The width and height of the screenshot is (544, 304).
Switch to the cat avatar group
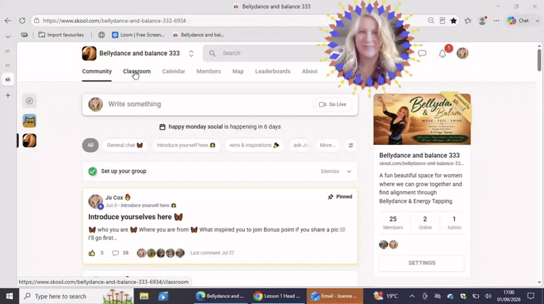[30, 121]
